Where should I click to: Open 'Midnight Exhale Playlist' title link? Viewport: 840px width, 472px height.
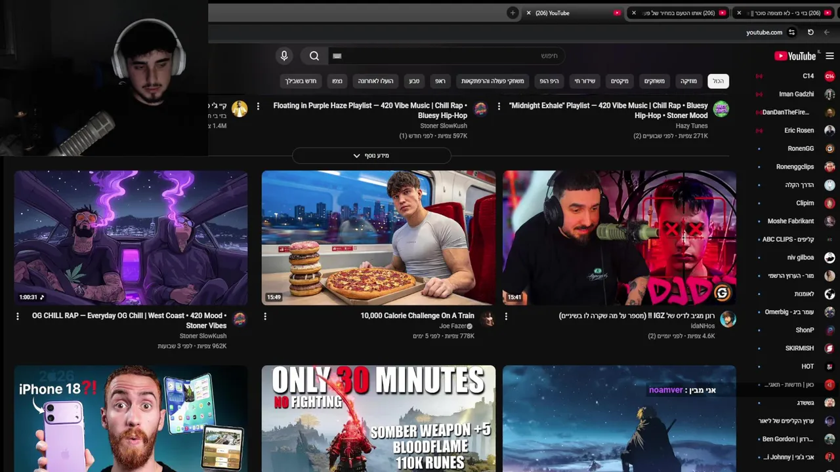608,110
